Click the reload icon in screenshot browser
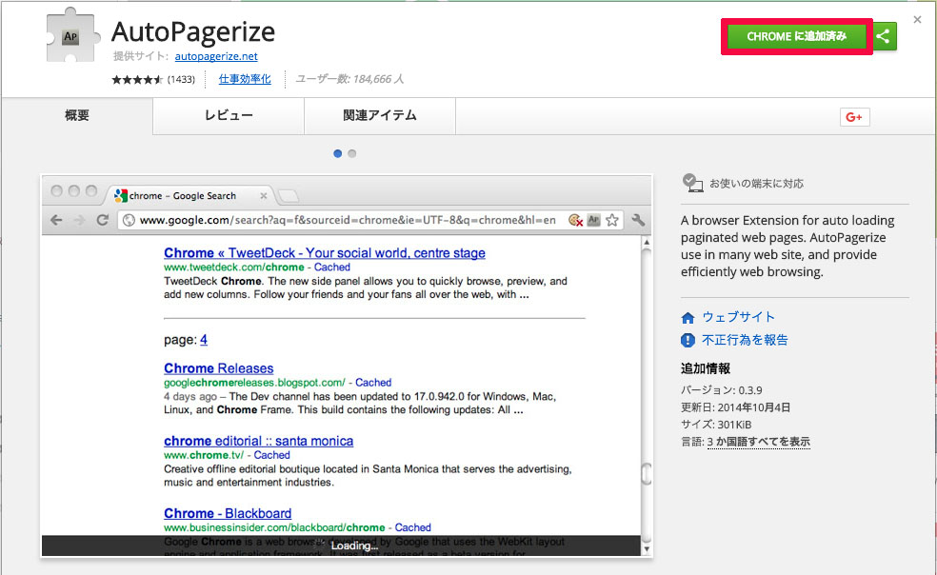The height and width of the screenshot is (575, 937). click(102, 220)
